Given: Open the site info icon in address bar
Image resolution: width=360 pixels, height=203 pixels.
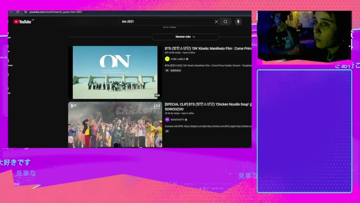Looking at the screenshot, I should tap(25, 12).
